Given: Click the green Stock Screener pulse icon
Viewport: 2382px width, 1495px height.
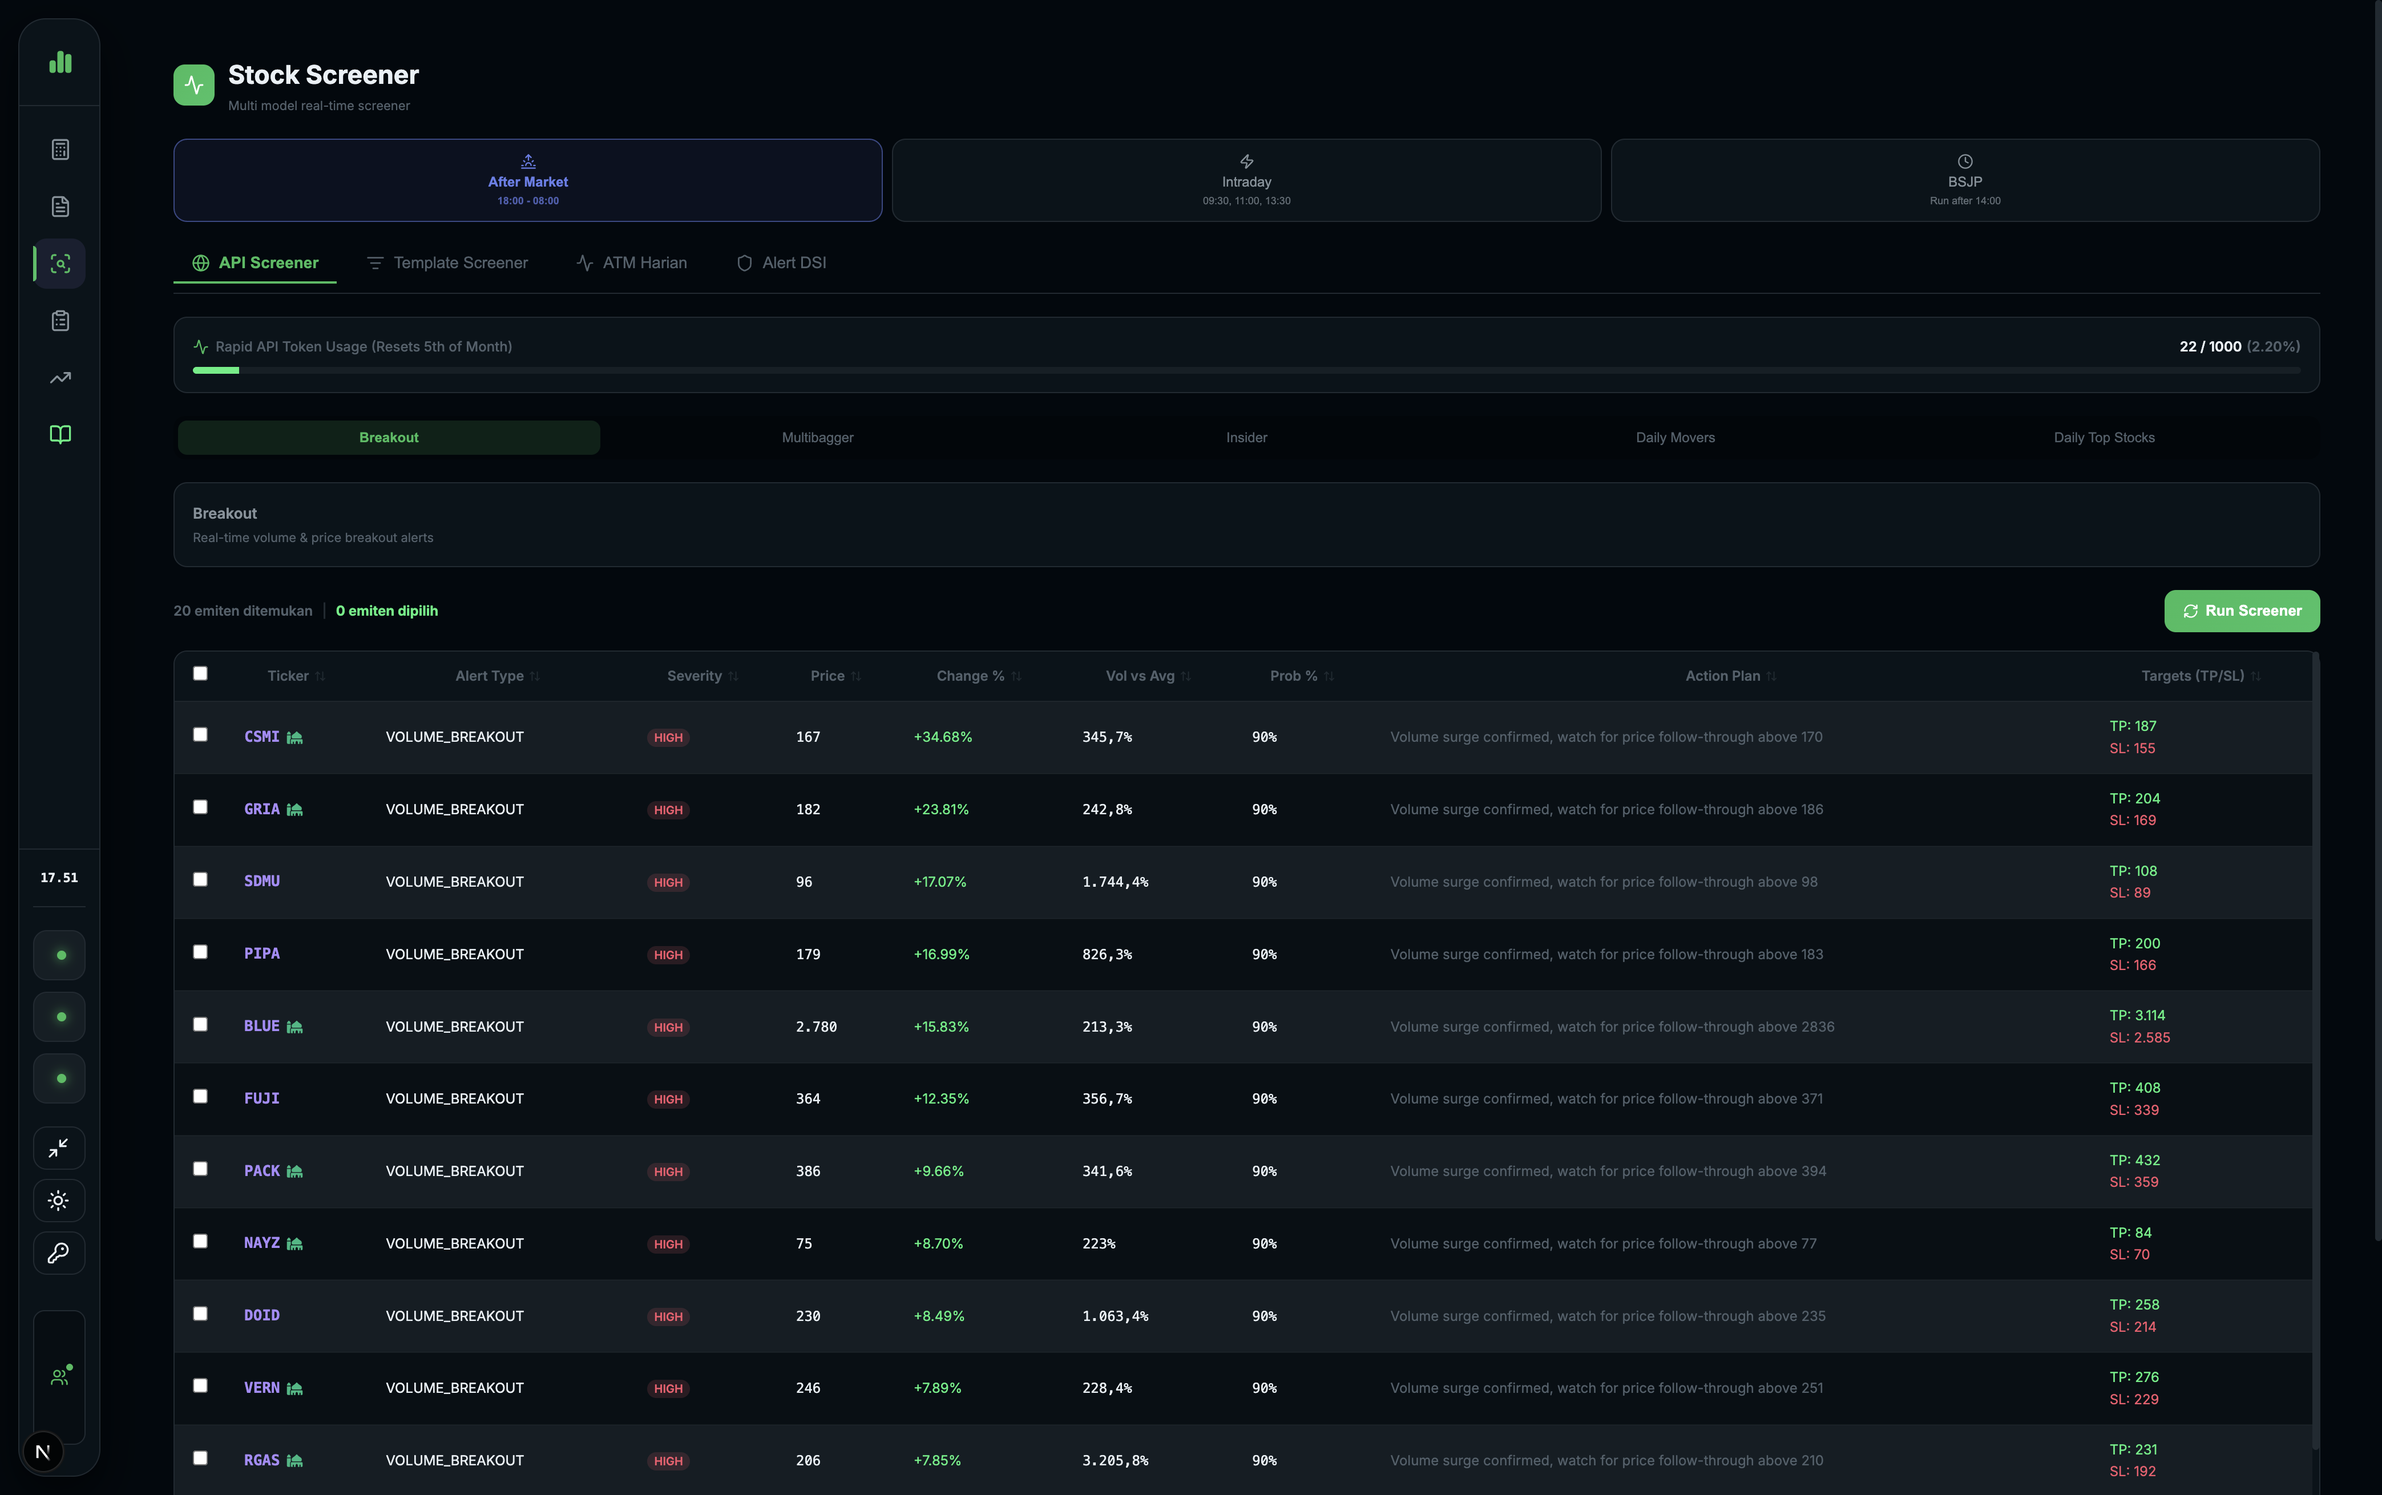Looking at the screenshot, I should tap(194, 85).
